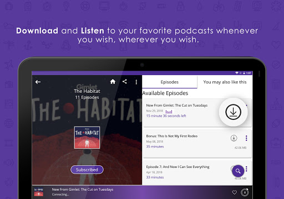Open options for the Bonus episode
The width and height of the screenshot is (284, 199).
click(x=246, y=138)
